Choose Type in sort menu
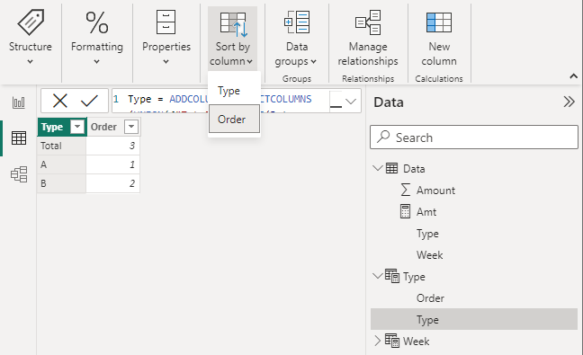 tap(234, 91)
